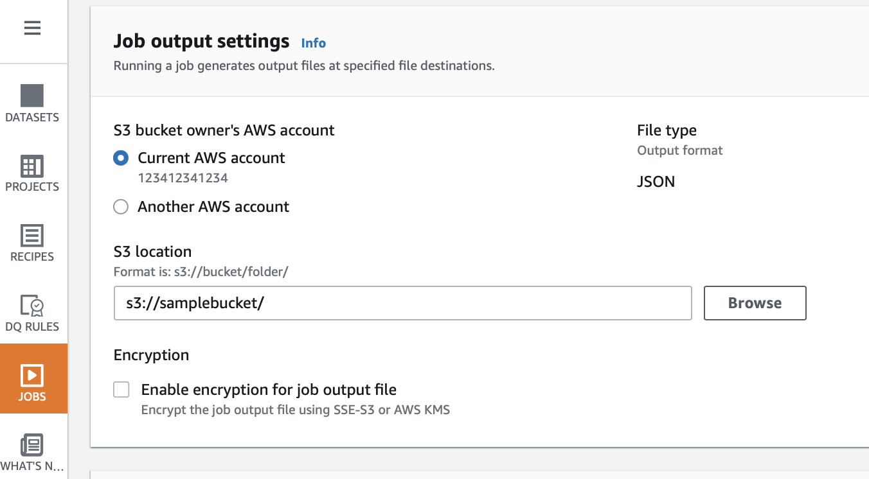Click the Encryption section heading
Screen dimensions: 869x479
(151, 355)
